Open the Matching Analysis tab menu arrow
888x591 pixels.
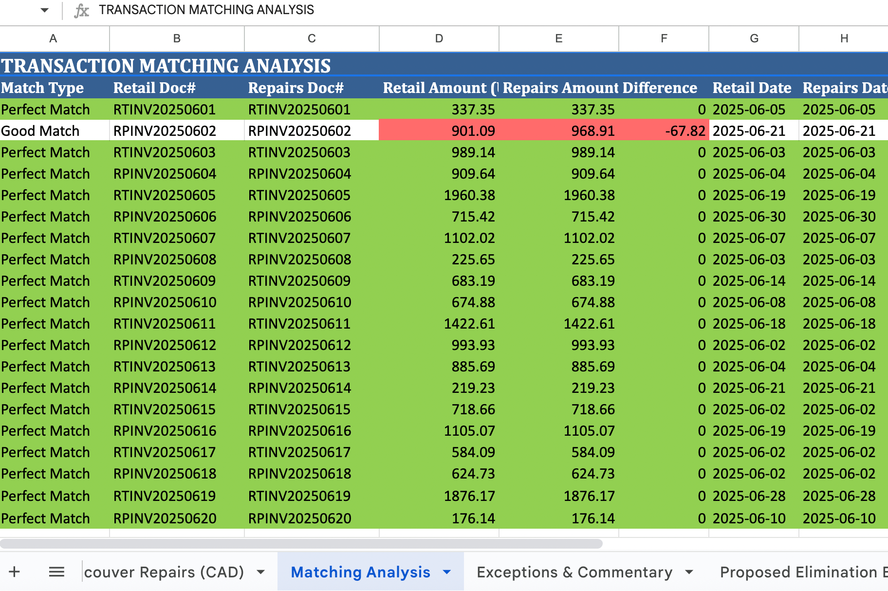[x=447, y=572]
